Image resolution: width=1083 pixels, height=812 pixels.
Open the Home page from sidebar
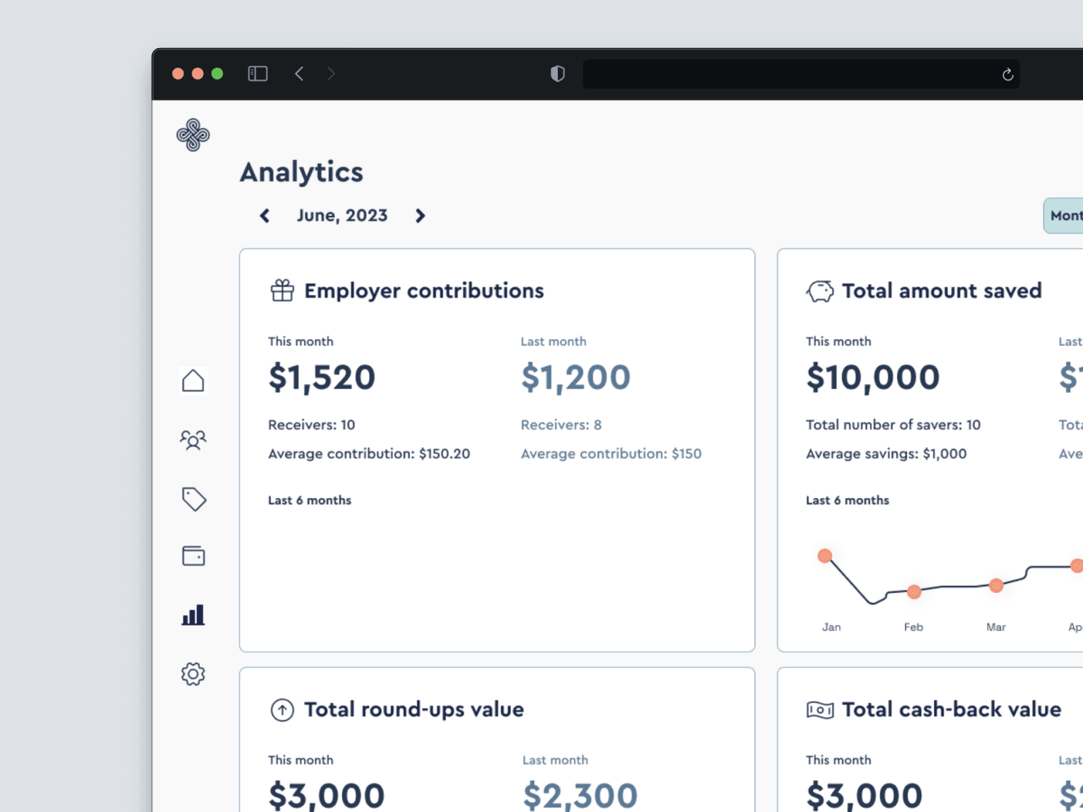(193, 381)
